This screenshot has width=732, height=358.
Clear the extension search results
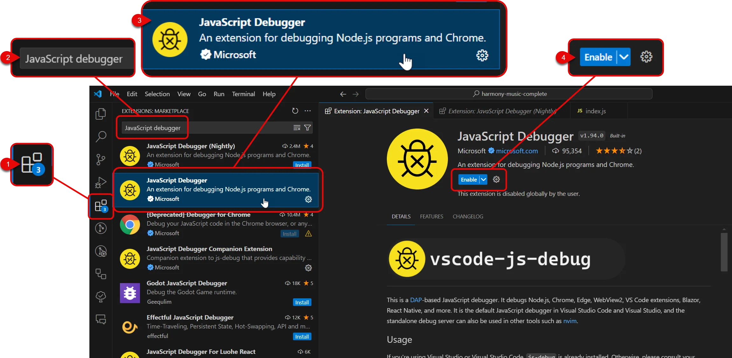[296, 128]
